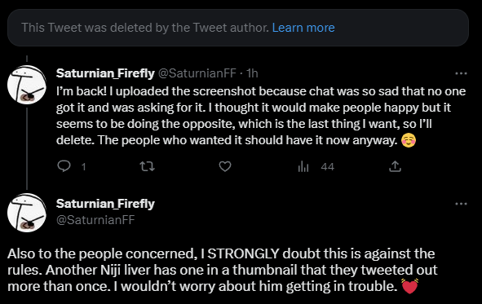Like the tweet with heart icon
The image size is (482, 304).
[x=225, y=166]
